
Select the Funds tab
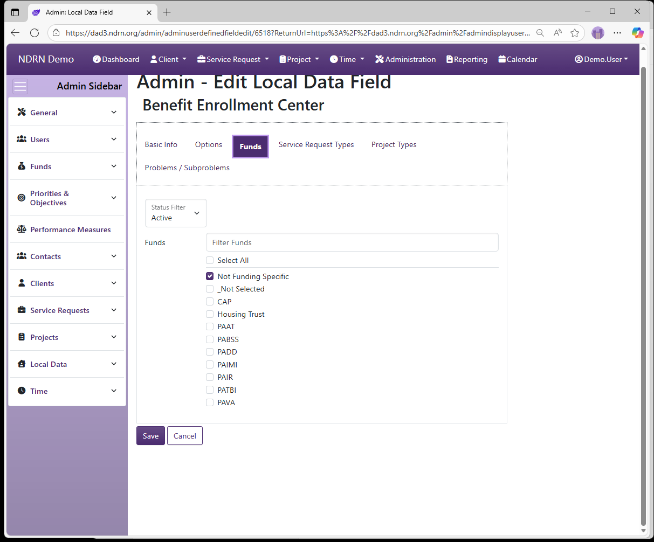coord(250,147)
